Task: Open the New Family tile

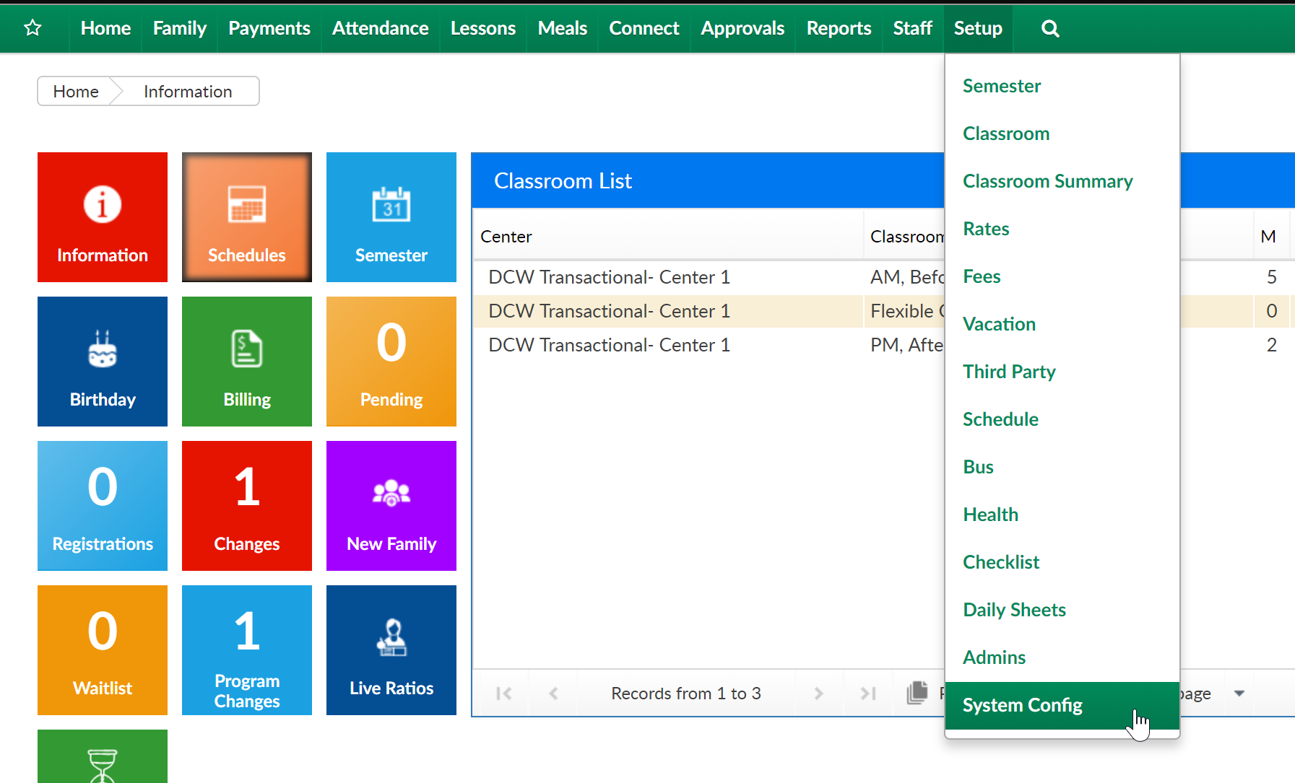Action: (x=391, y=506)
